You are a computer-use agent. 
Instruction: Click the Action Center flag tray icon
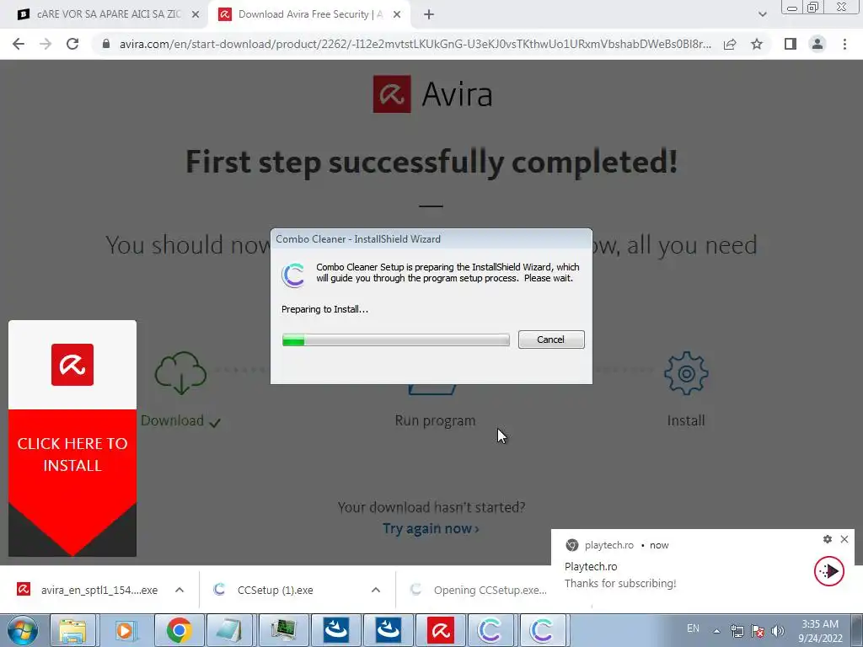coord(758,631)
